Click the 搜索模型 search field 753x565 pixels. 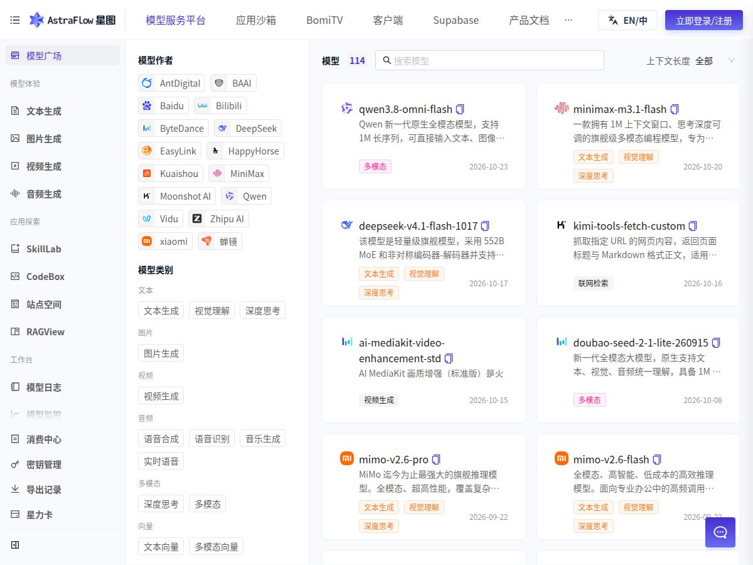489,60
